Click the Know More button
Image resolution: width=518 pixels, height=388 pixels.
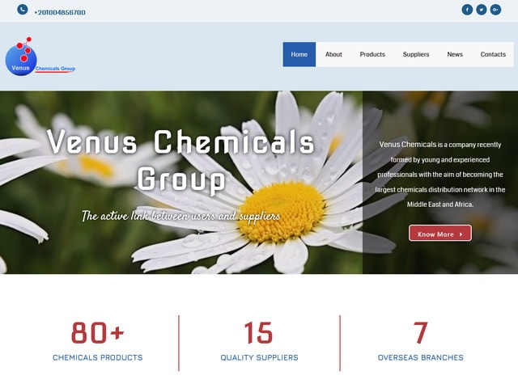[x=440, y=234]
